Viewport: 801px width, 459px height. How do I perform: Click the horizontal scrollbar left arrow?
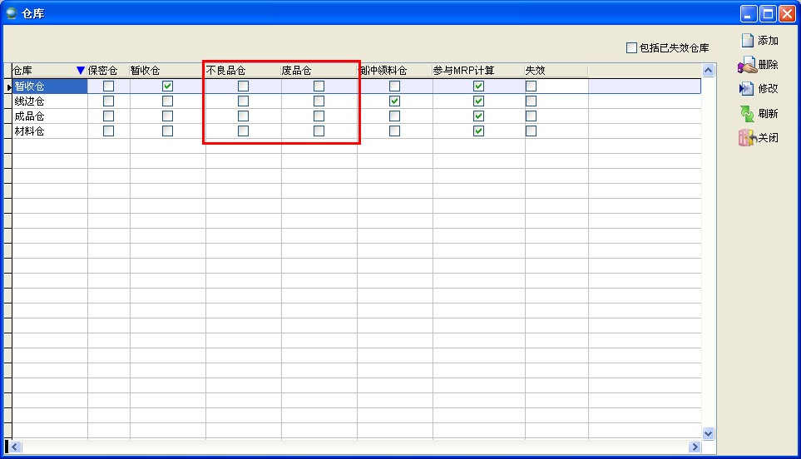click(x=15, y=447)
